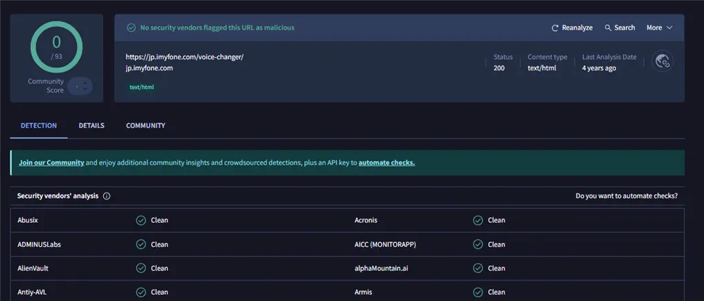Click the text/html tag badge
The height and width of the screenshot is (301, 704).
click(x=142, y=87)
